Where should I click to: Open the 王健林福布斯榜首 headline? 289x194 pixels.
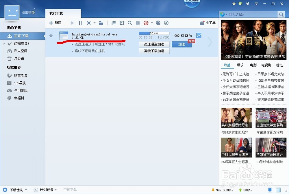pyautogui.click(x=271, y=87)
